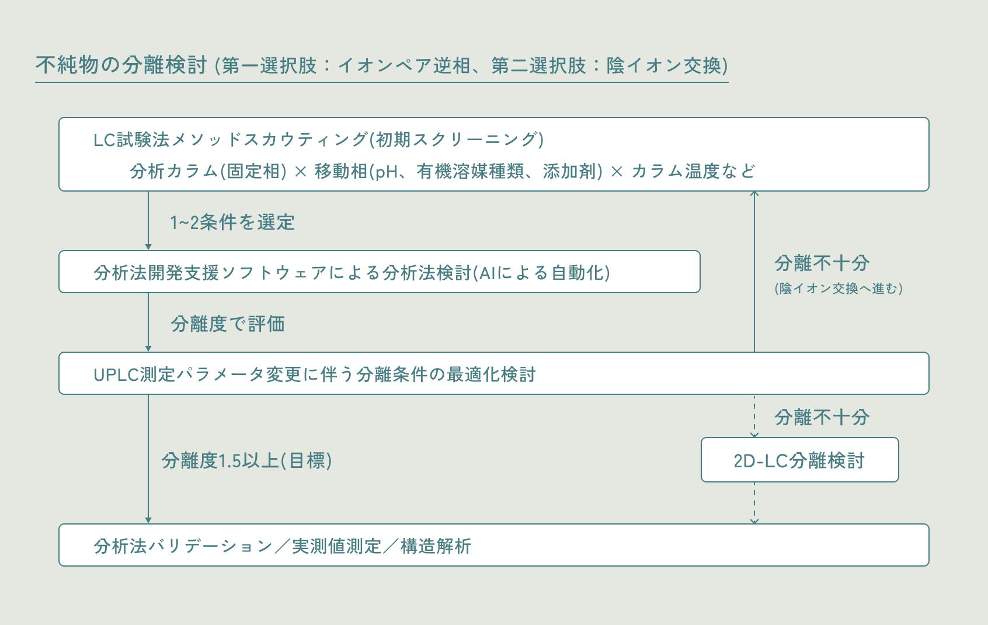
Task: Select the 2D-LC分離検討 box
Action: click(799, 460)
